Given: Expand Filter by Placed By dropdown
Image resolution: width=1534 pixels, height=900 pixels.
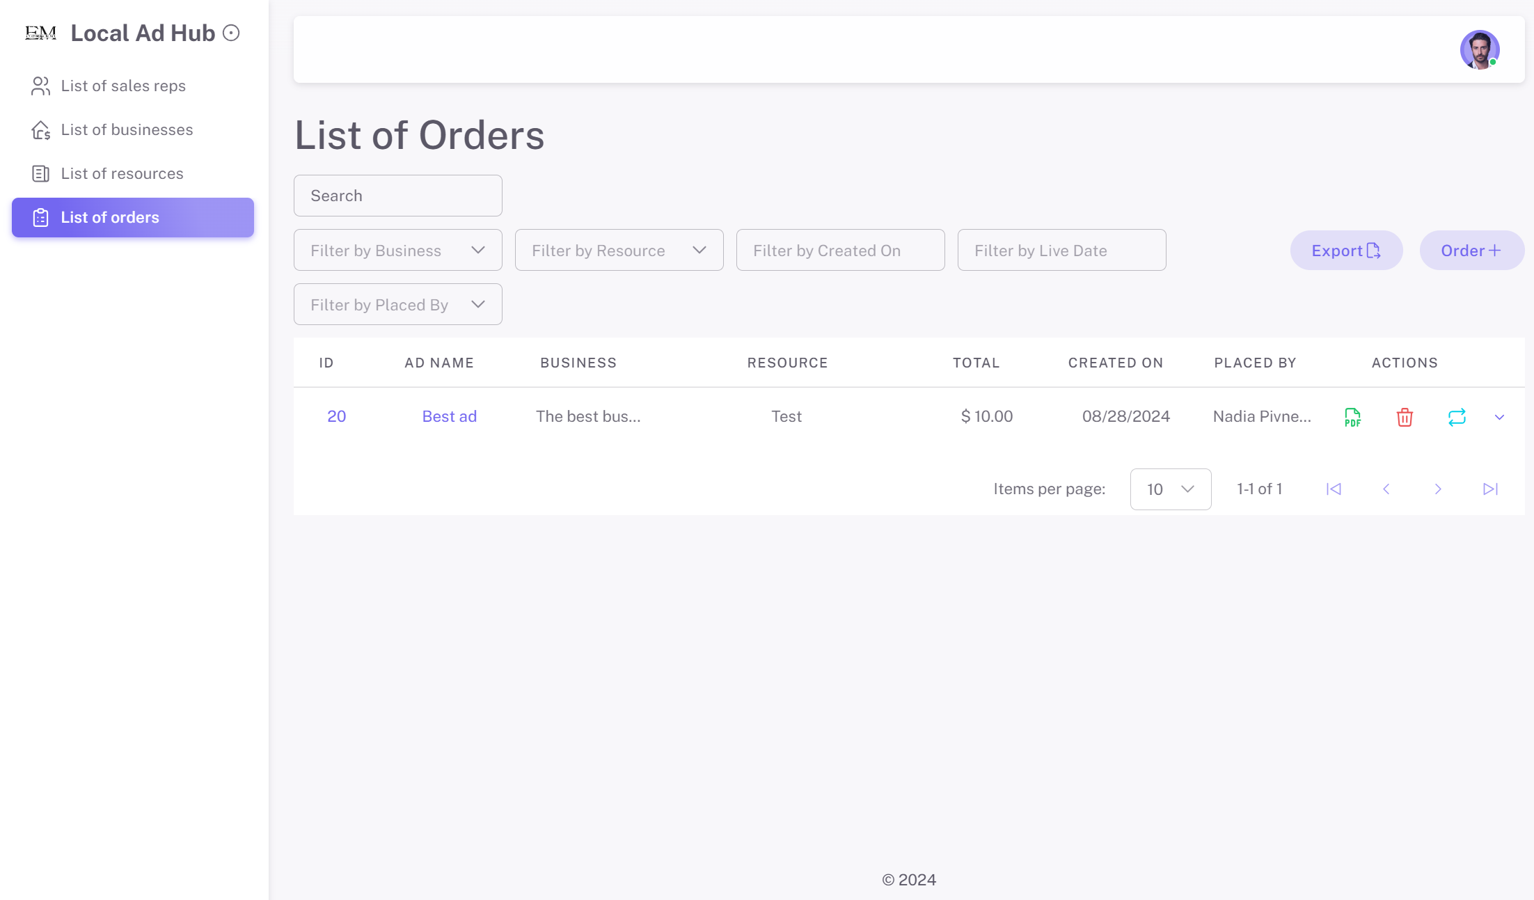Looking at the screenshot, I should pyautogui.click(x=398, y=304).
